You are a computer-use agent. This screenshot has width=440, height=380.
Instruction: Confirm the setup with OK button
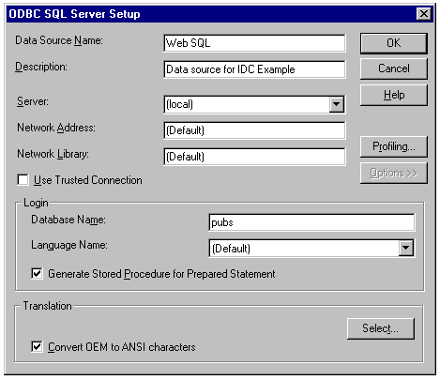[394, 43]
